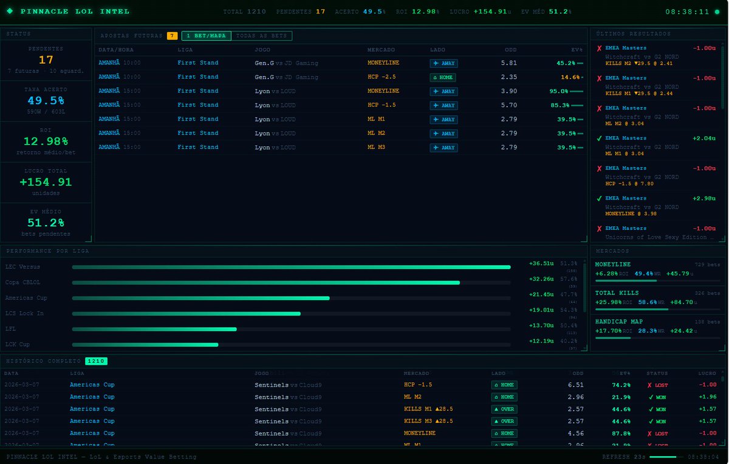729x464 pixels.
Task: Sort future bets by DATA/HORA column
Action: click(116, 49)
